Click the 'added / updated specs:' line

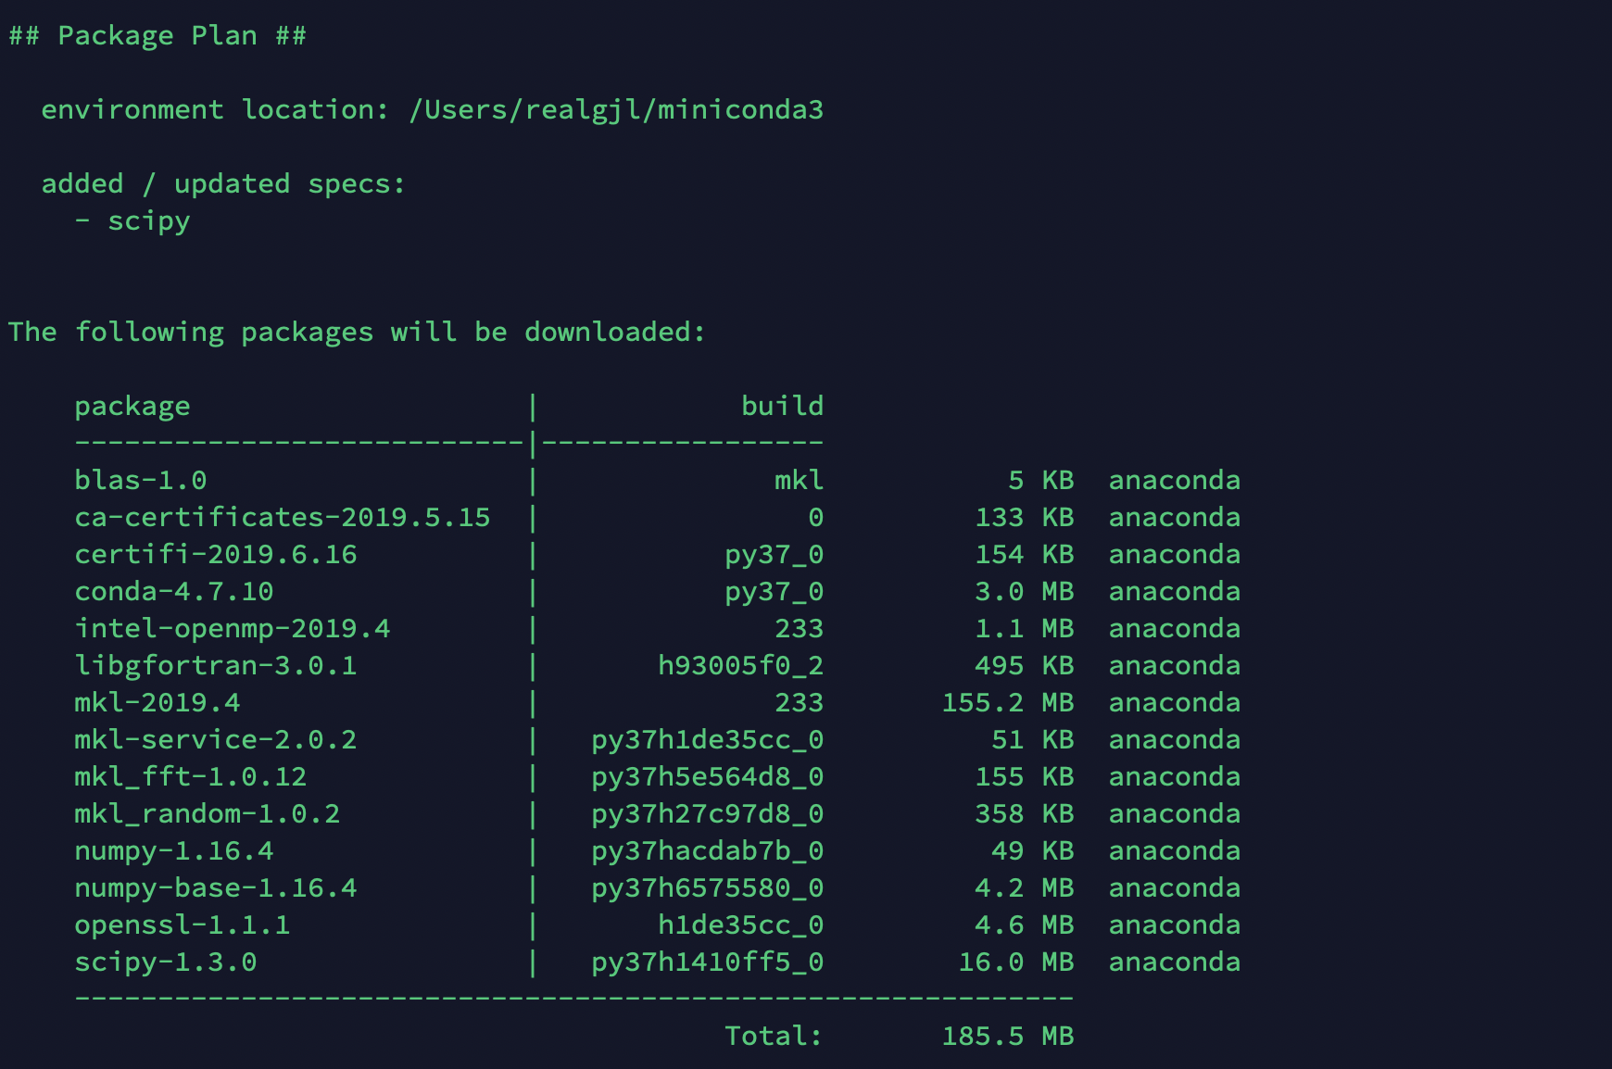[223, 184]
